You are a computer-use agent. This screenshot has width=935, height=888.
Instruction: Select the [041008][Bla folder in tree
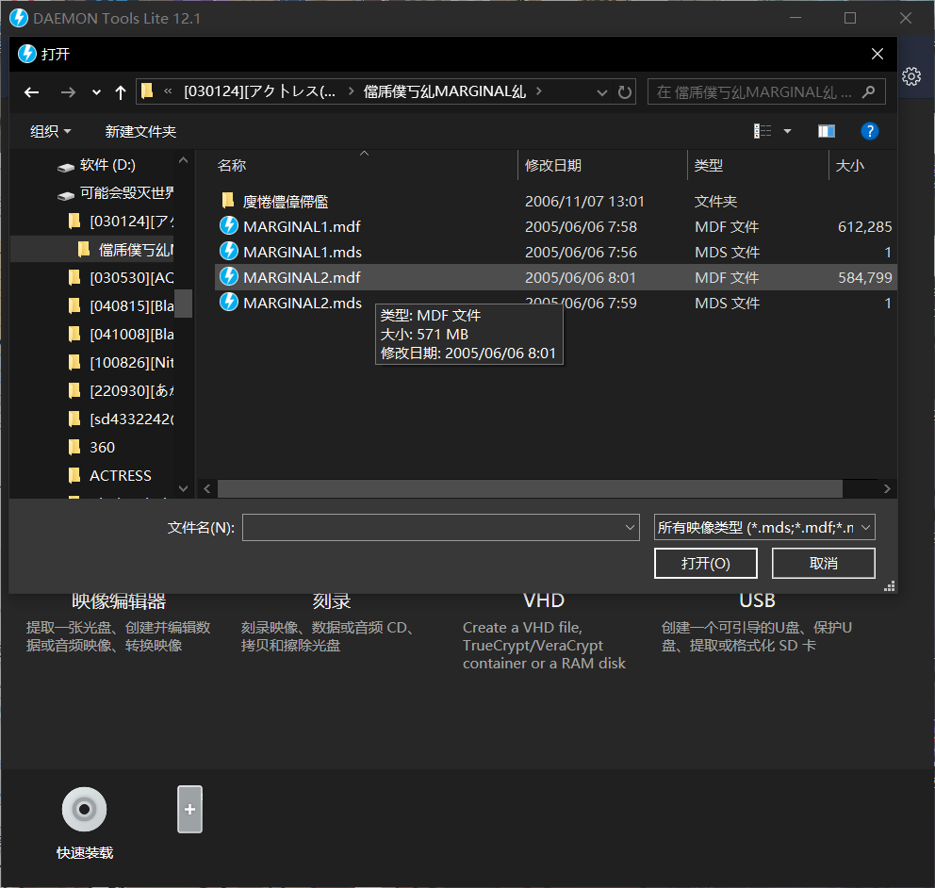pyautogui.click(x=123, y=335)
